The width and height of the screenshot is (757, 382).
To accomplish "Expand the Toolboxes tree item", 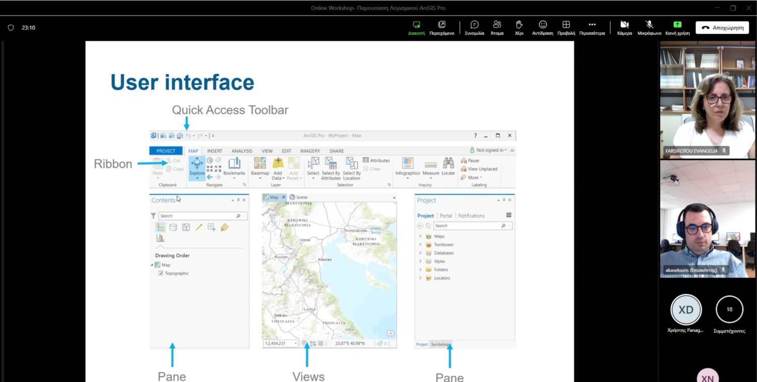I will click(x=420, y=245).
